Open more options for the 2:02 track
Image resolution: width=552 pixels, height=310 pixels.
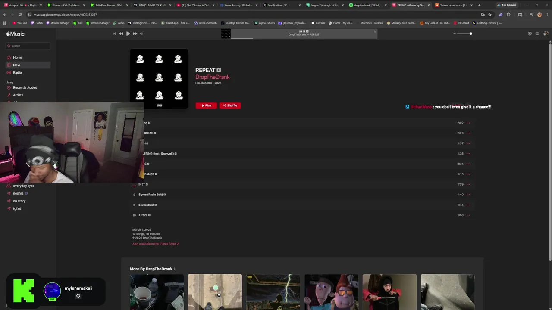(x=468, y=123)
